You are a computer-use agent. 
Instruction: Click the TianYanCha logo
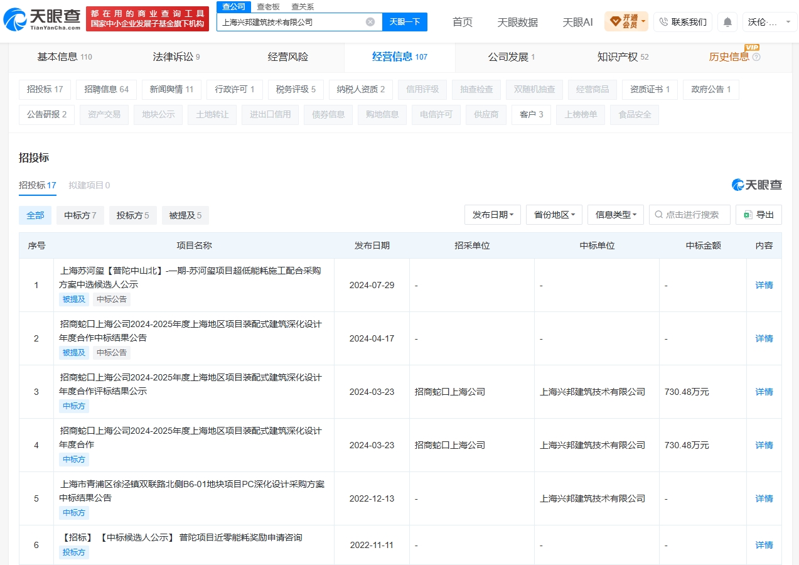(41, 19)
